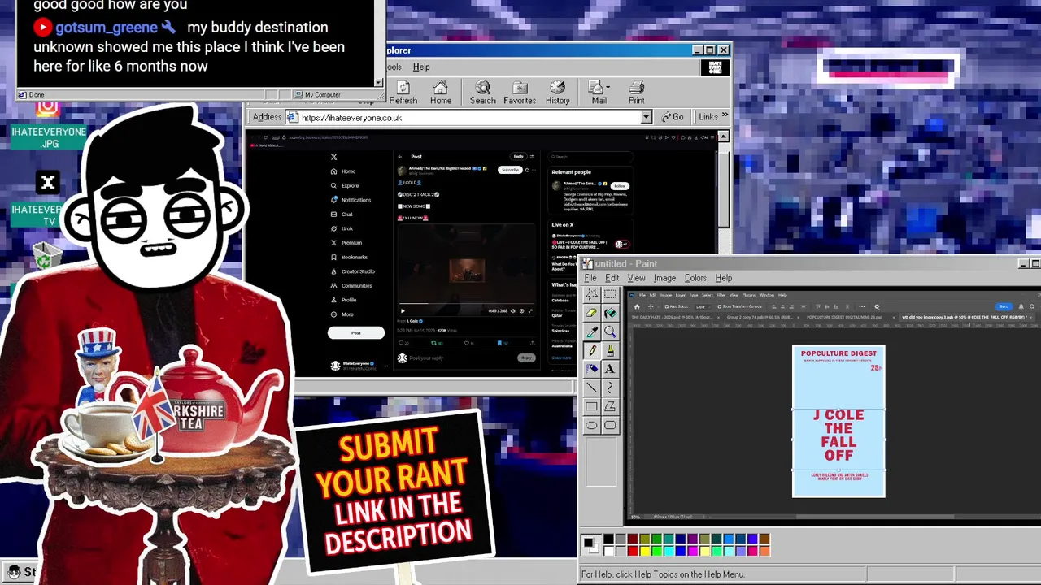The image size is (1041, 585).
Task: Choose the Rounded Rectangle tool in Paint
Action: [610, 425]
